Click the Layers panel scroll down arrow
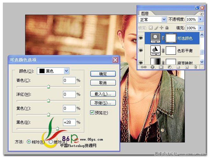210x159 pixels. (x=202, y=62)
